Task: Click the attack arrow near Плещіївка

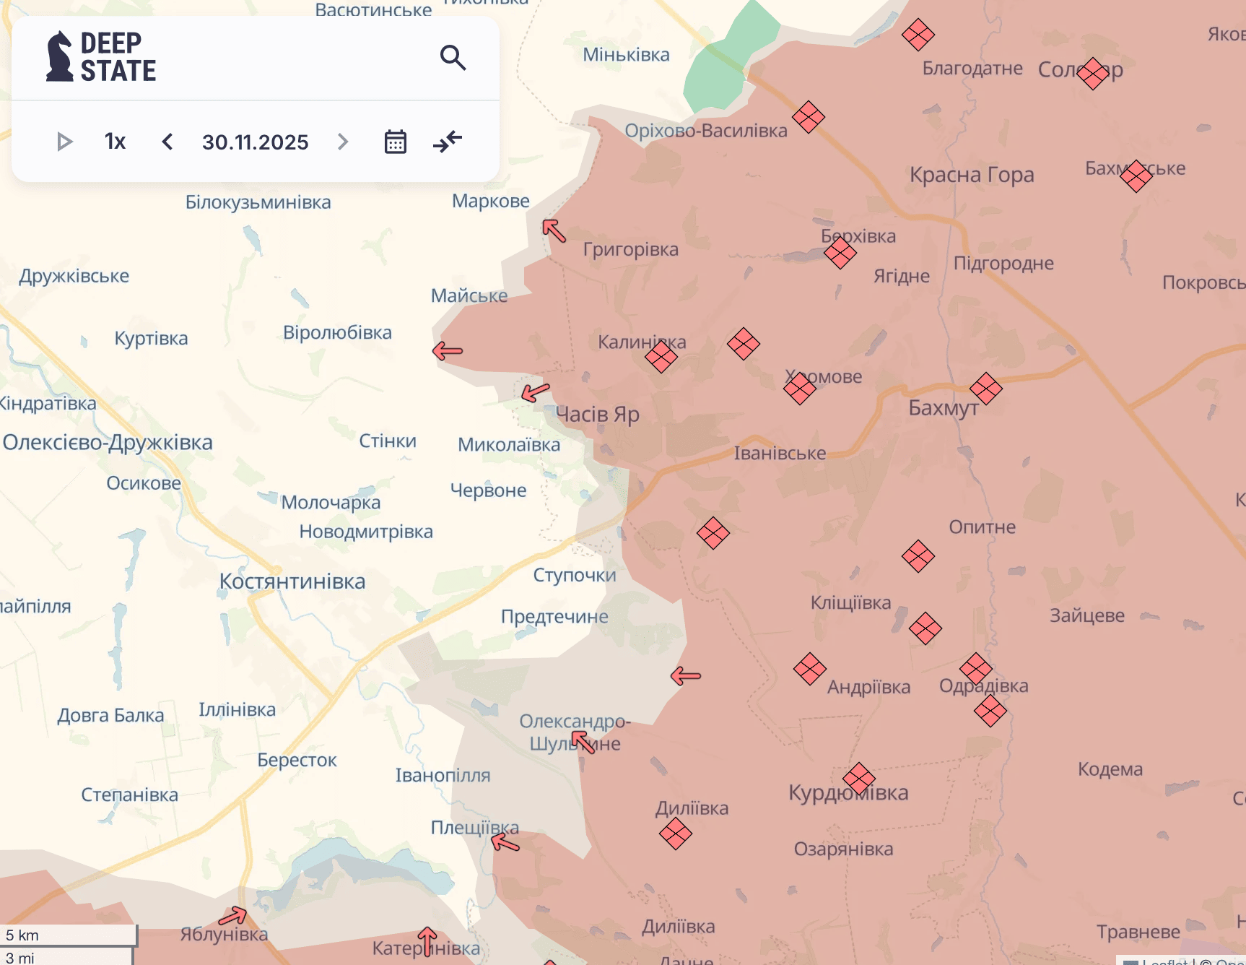Action: pyautogui.click(x=505, y=842)
